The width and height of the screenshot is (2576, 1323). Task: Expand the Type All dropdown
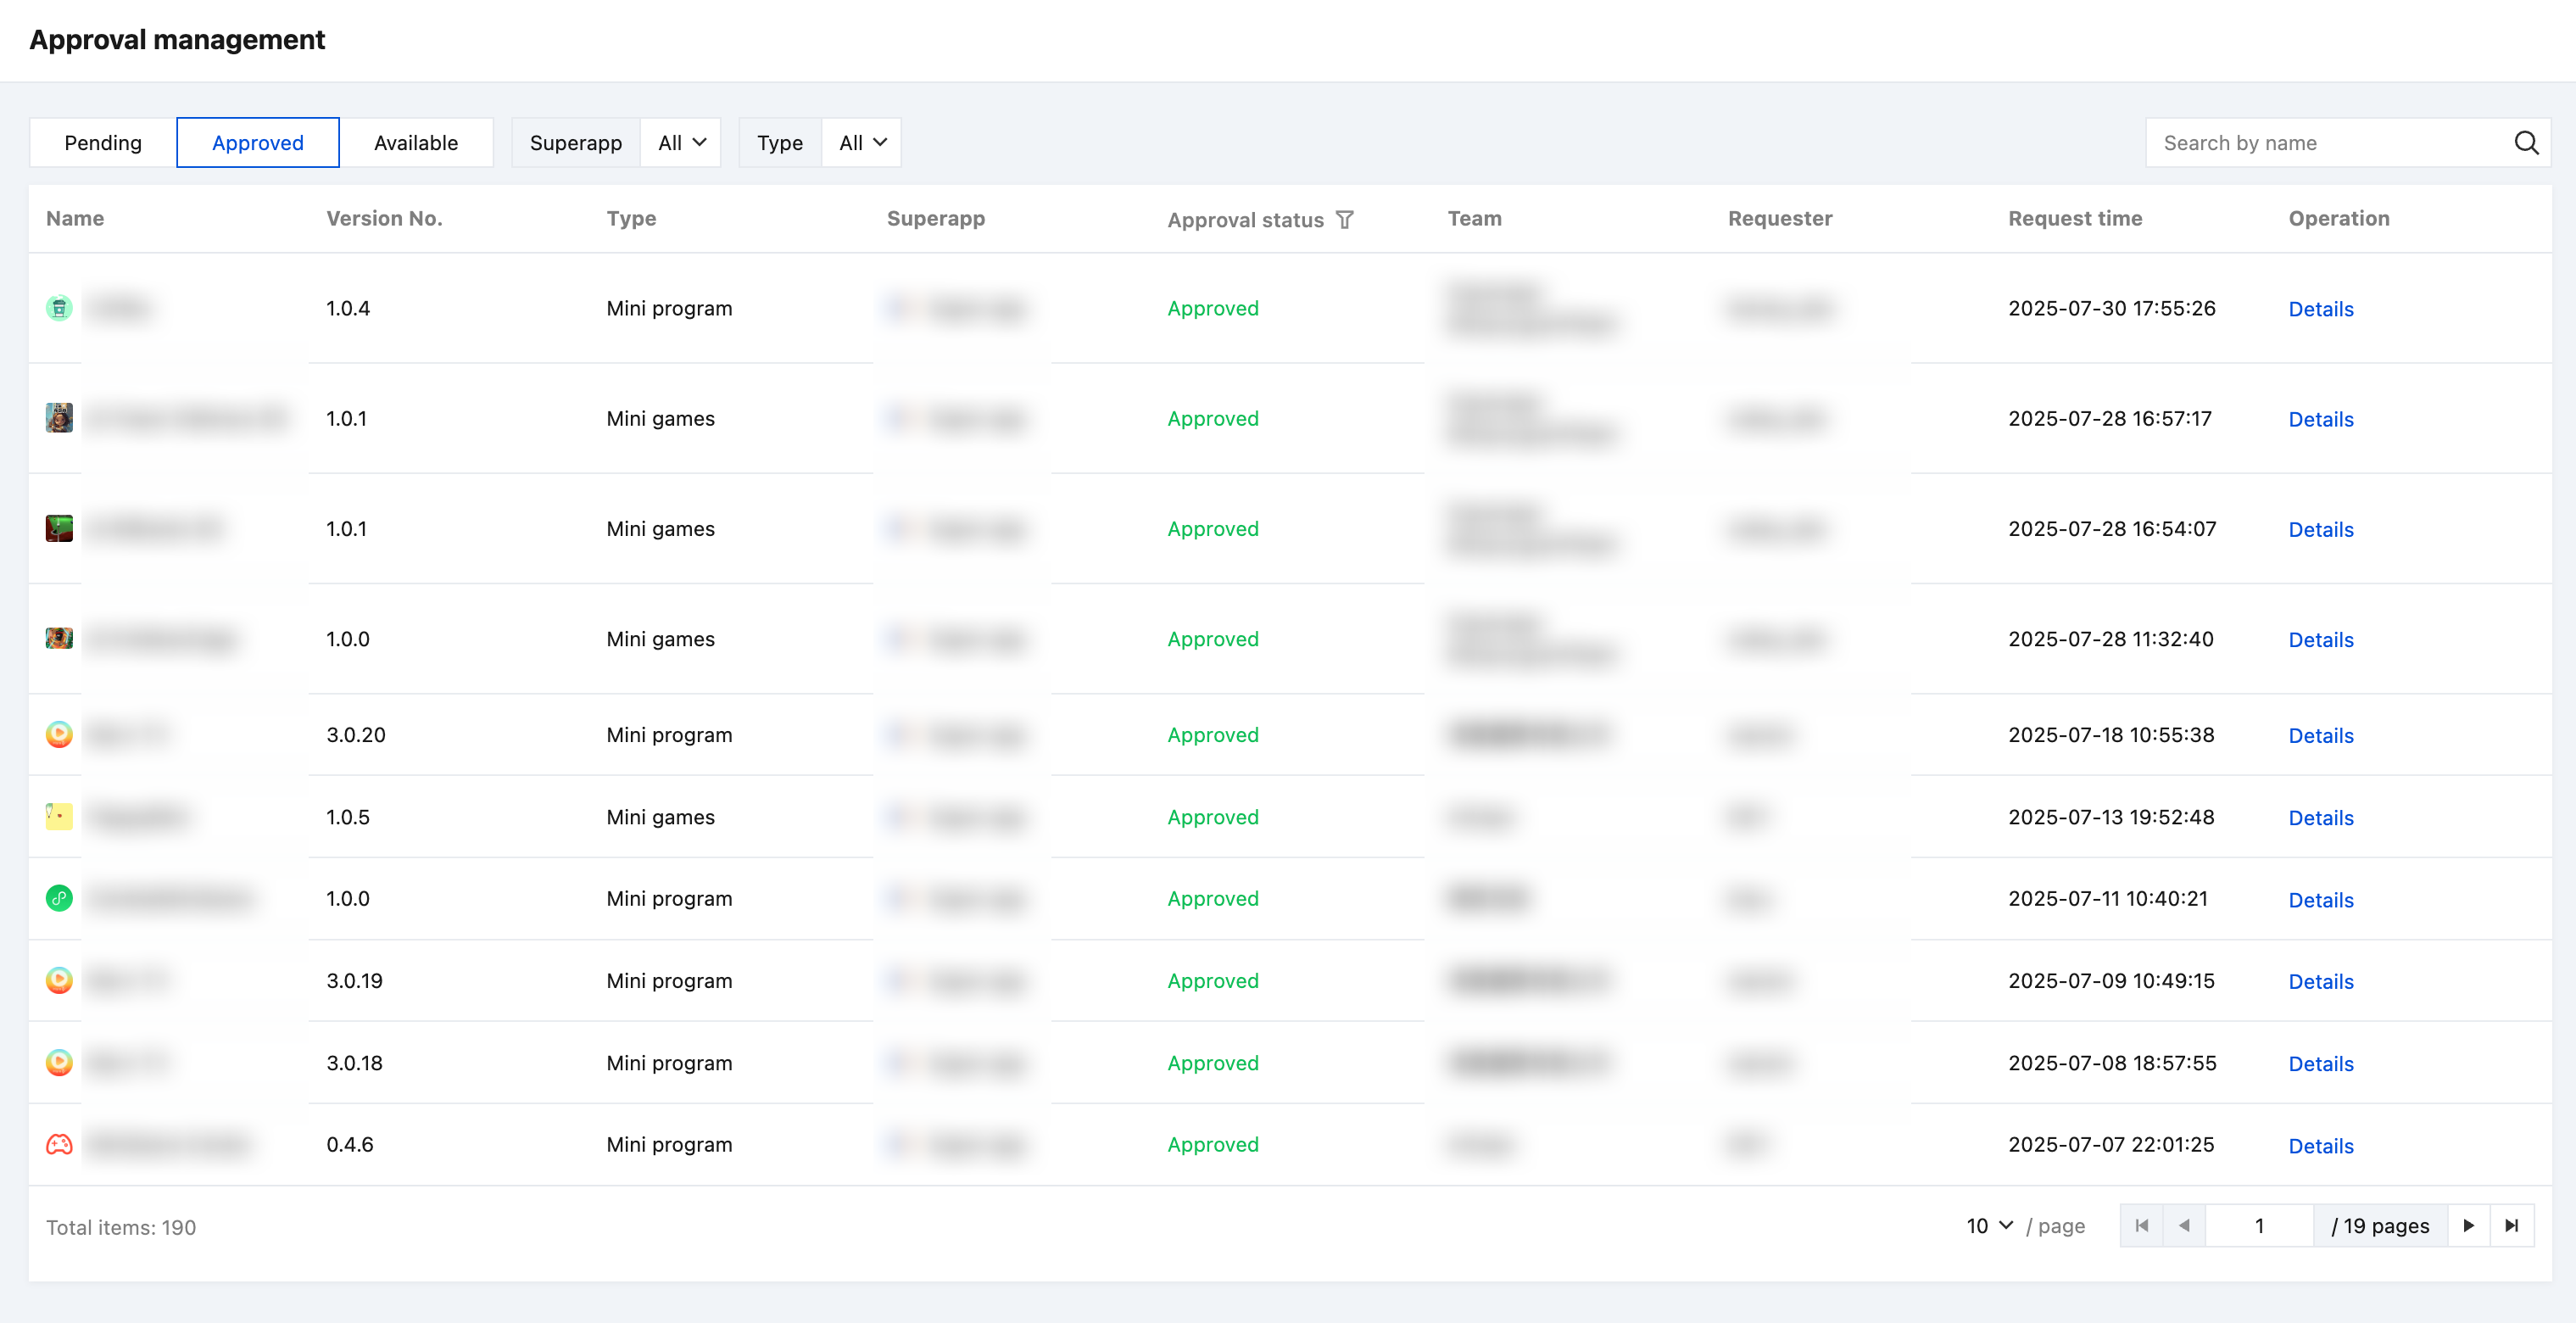(x=862, y=143)
